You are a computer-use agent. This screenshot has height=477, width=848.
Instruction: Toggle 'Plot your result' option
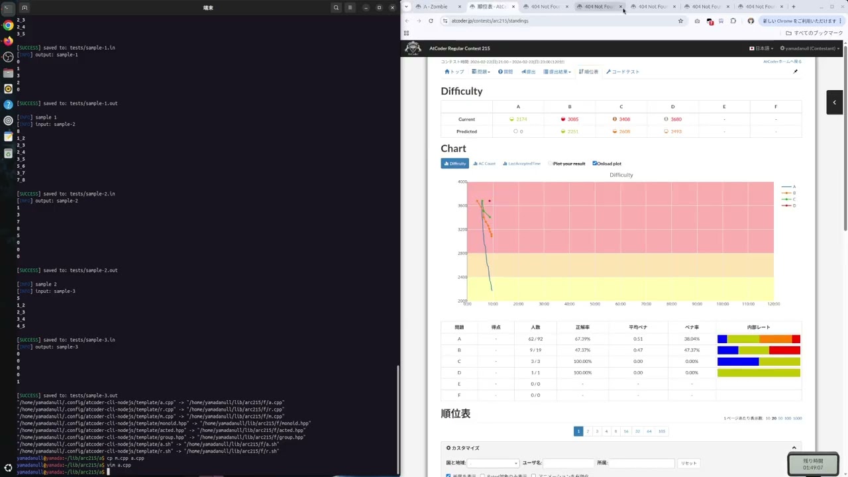click(567, 164)
